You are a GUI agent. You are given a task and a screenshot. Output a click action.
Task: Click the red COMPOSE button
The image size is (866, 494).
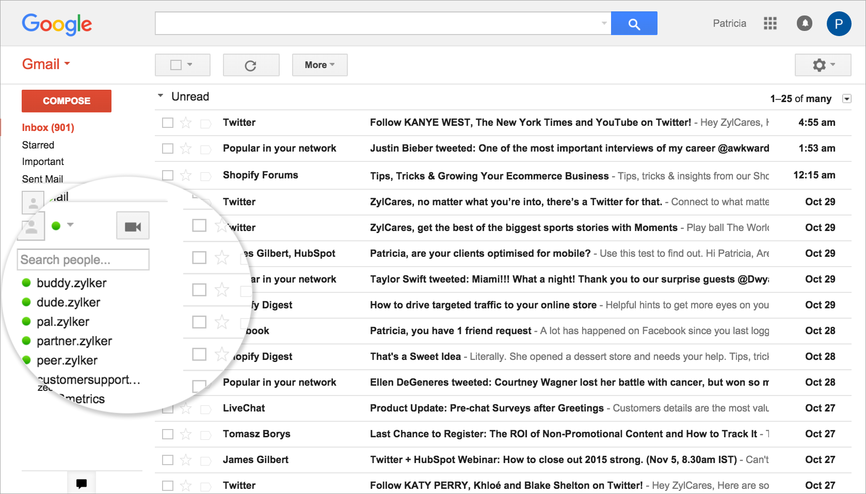click(x=67, y=101)
